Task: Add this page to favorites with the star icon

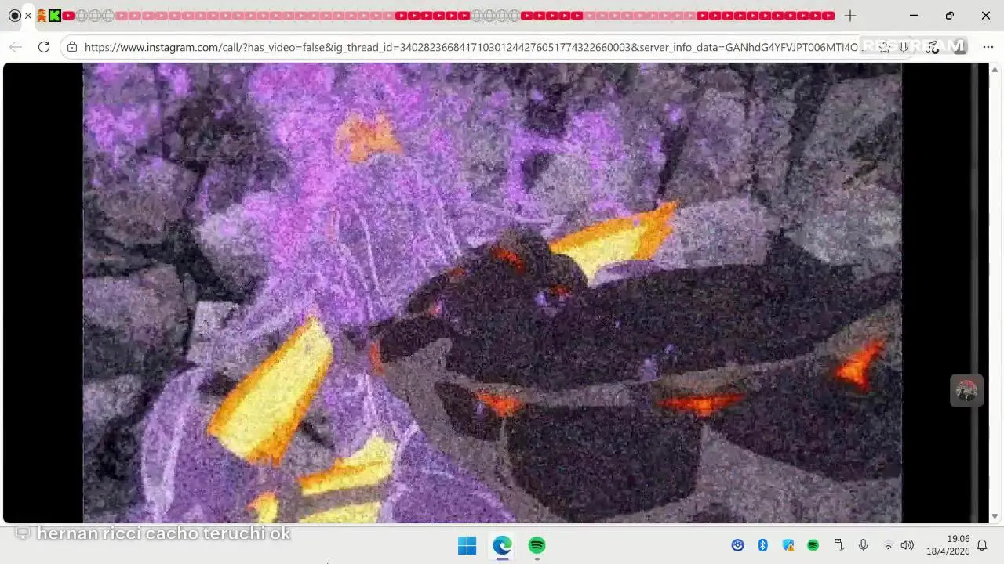Action: 885,47
